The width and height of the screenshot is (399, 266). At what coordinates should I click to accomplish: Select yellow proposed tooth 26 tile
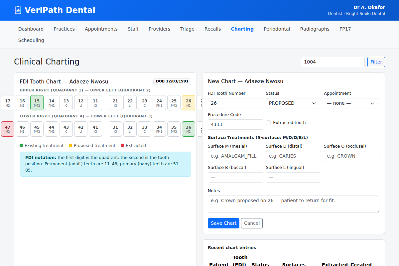pyautogui.click(x=189, y=103)
